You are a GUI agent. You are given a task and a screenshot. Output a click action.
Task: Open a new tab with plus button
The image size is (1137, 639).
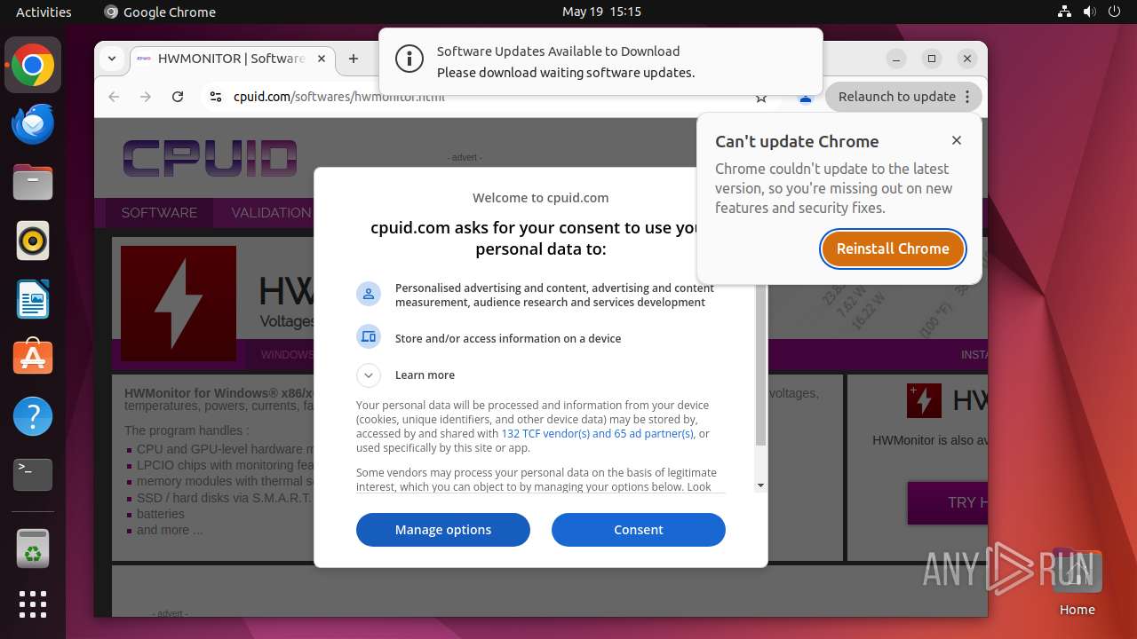click(354, 59)
